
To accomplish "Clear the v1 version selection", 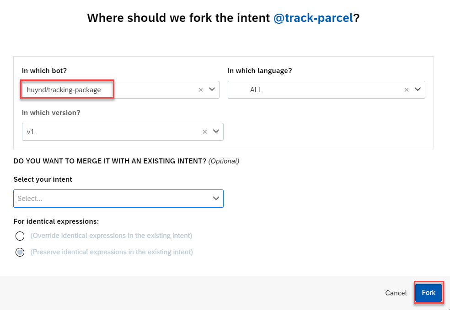I will 205,131.
